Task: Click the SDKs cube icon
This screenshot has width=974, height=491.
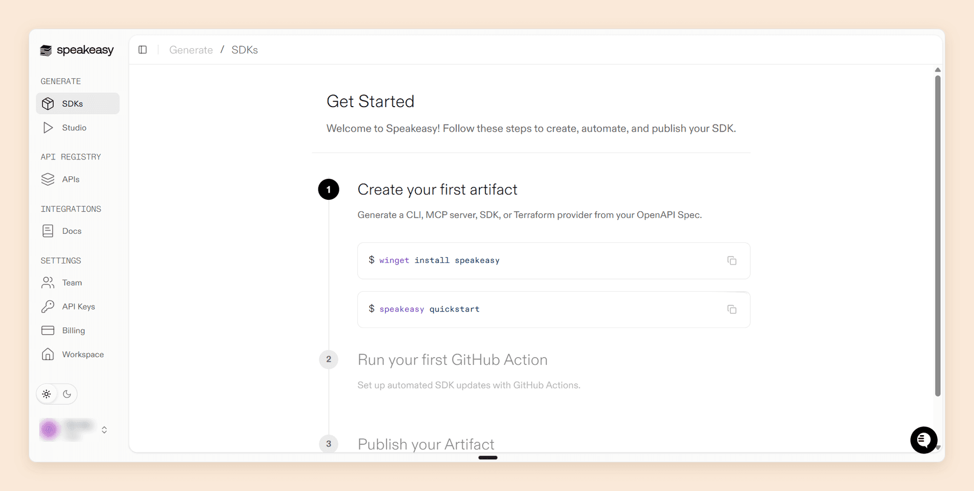Action: [x=48, y=104]
